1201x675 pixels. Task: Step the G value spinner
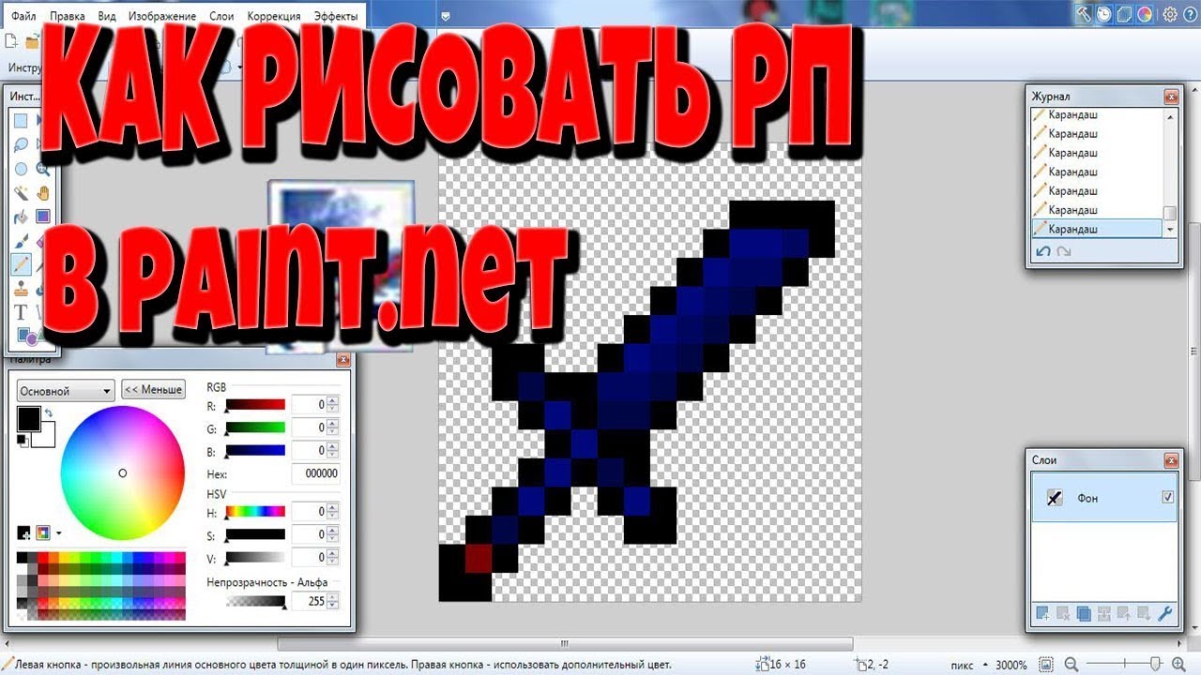pyautogui.click(x=332, y=427)
